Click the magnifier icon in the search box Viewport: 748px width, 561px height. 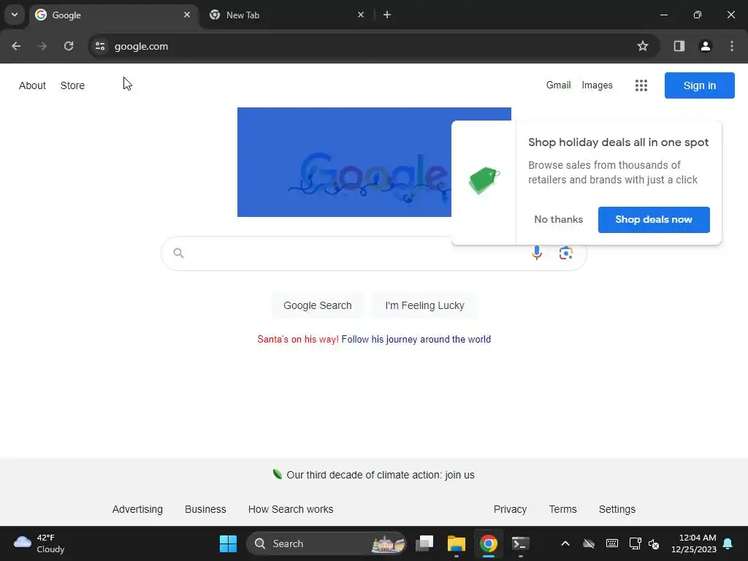coord(178,253)
